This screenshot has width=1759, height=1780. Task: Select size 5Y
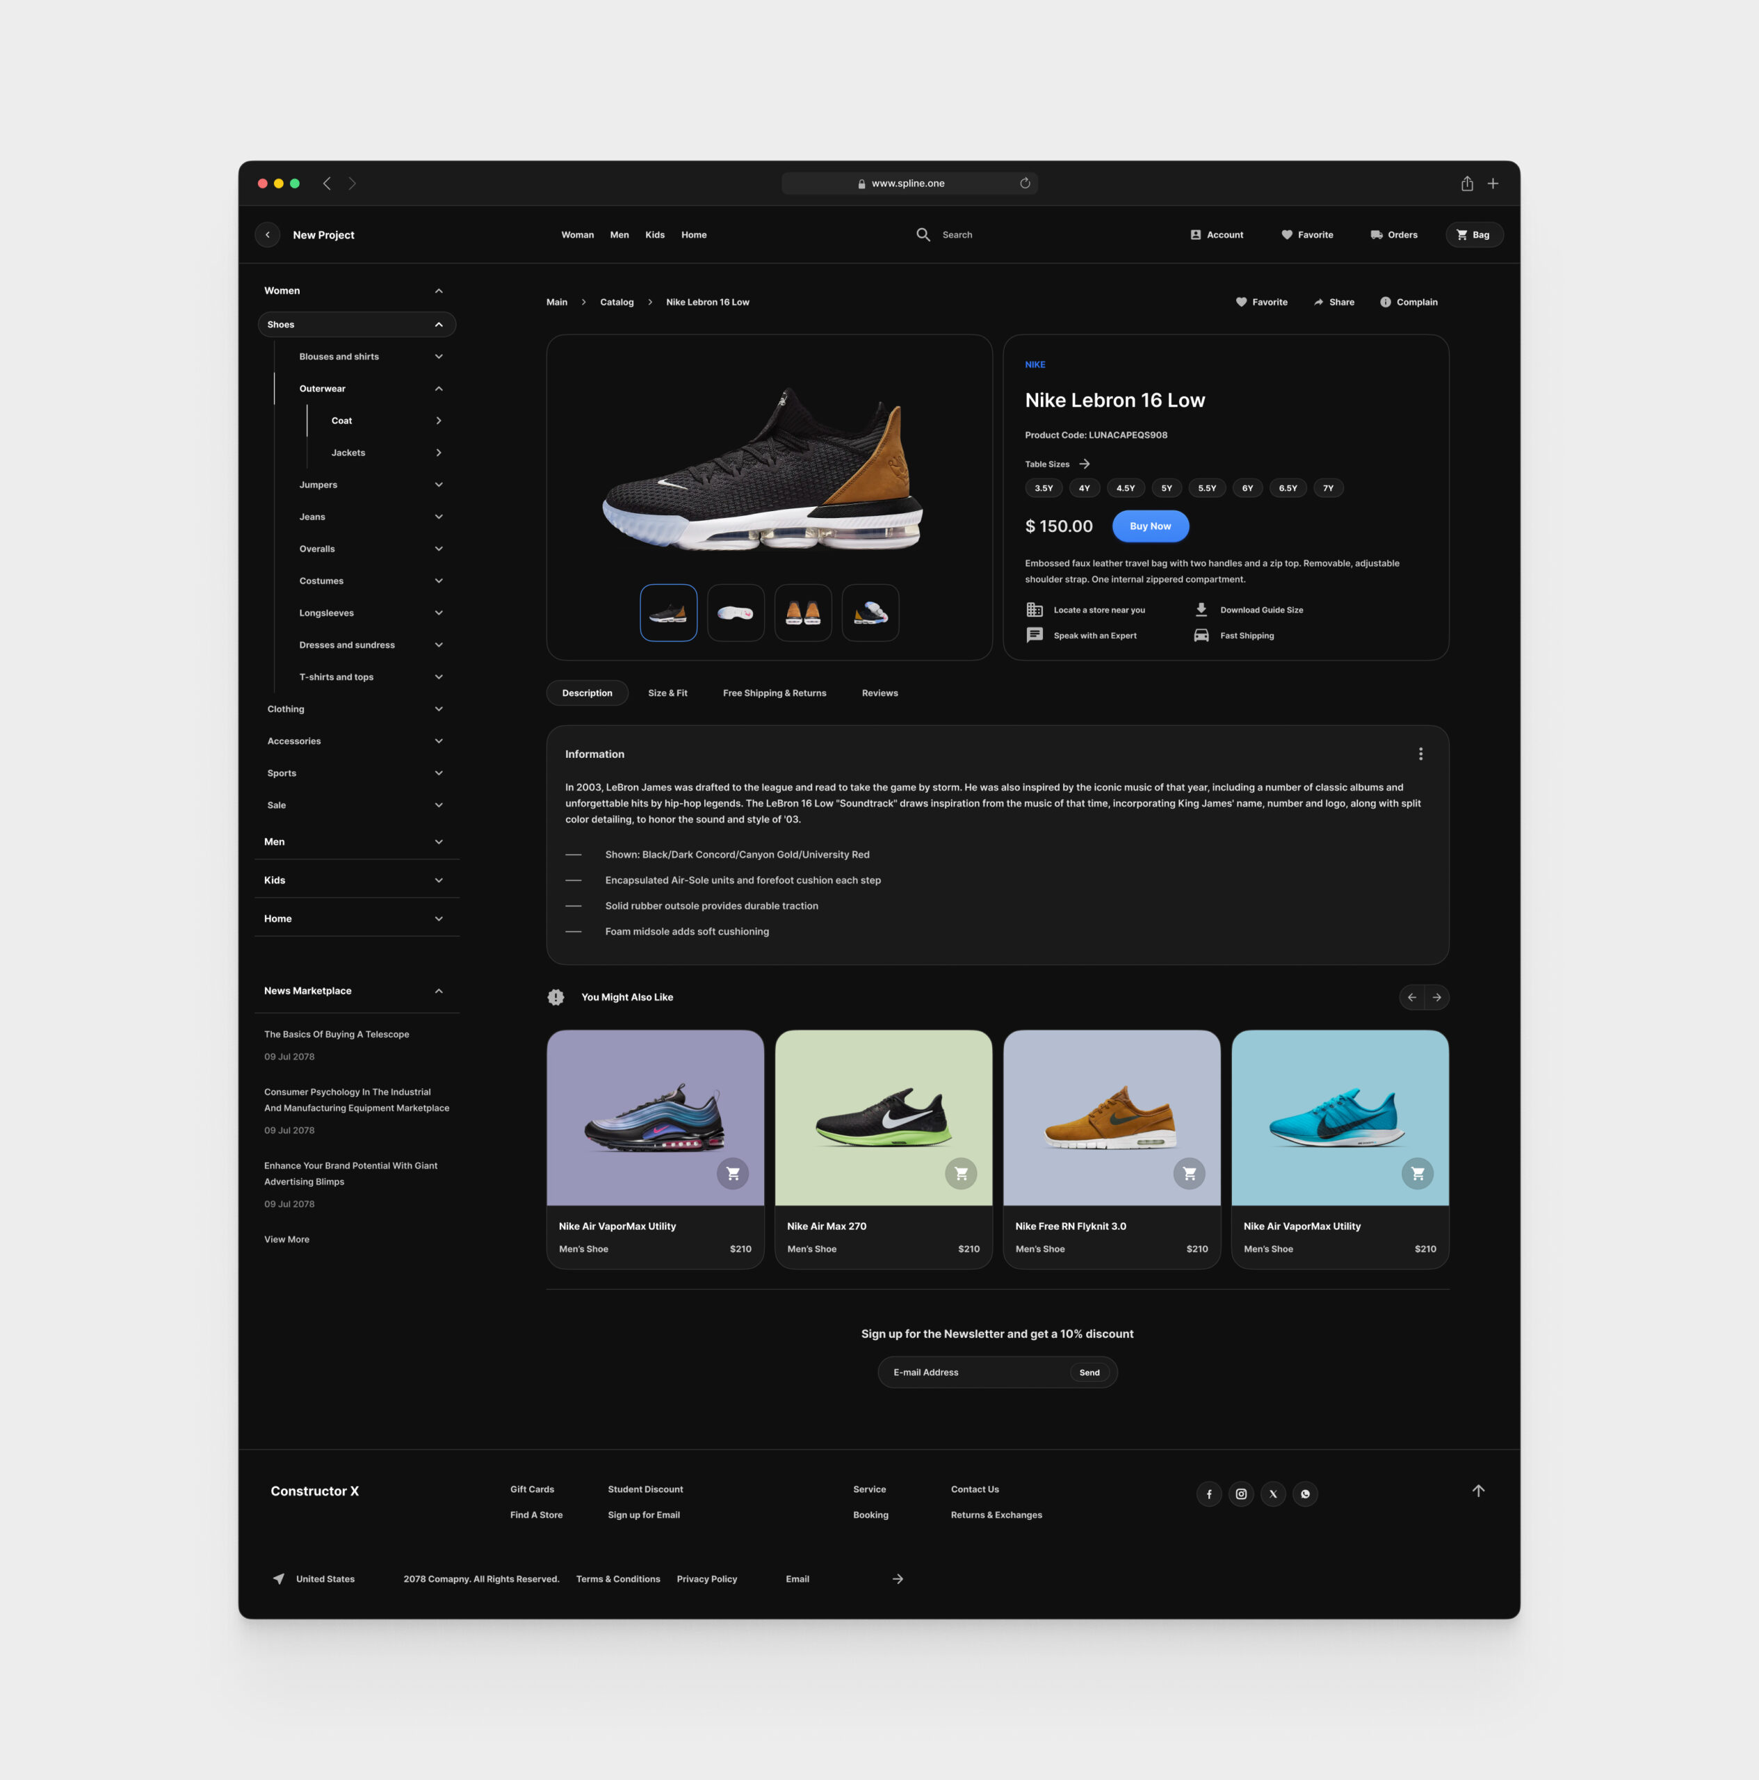coord(1167,488)
